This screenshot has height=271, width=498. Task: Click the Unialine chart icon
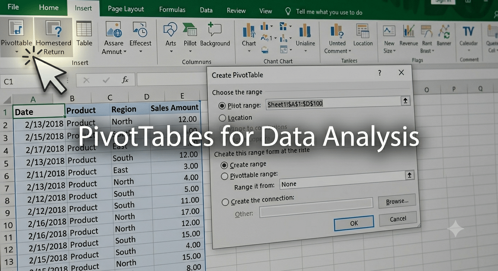click(x=305, y=30)
